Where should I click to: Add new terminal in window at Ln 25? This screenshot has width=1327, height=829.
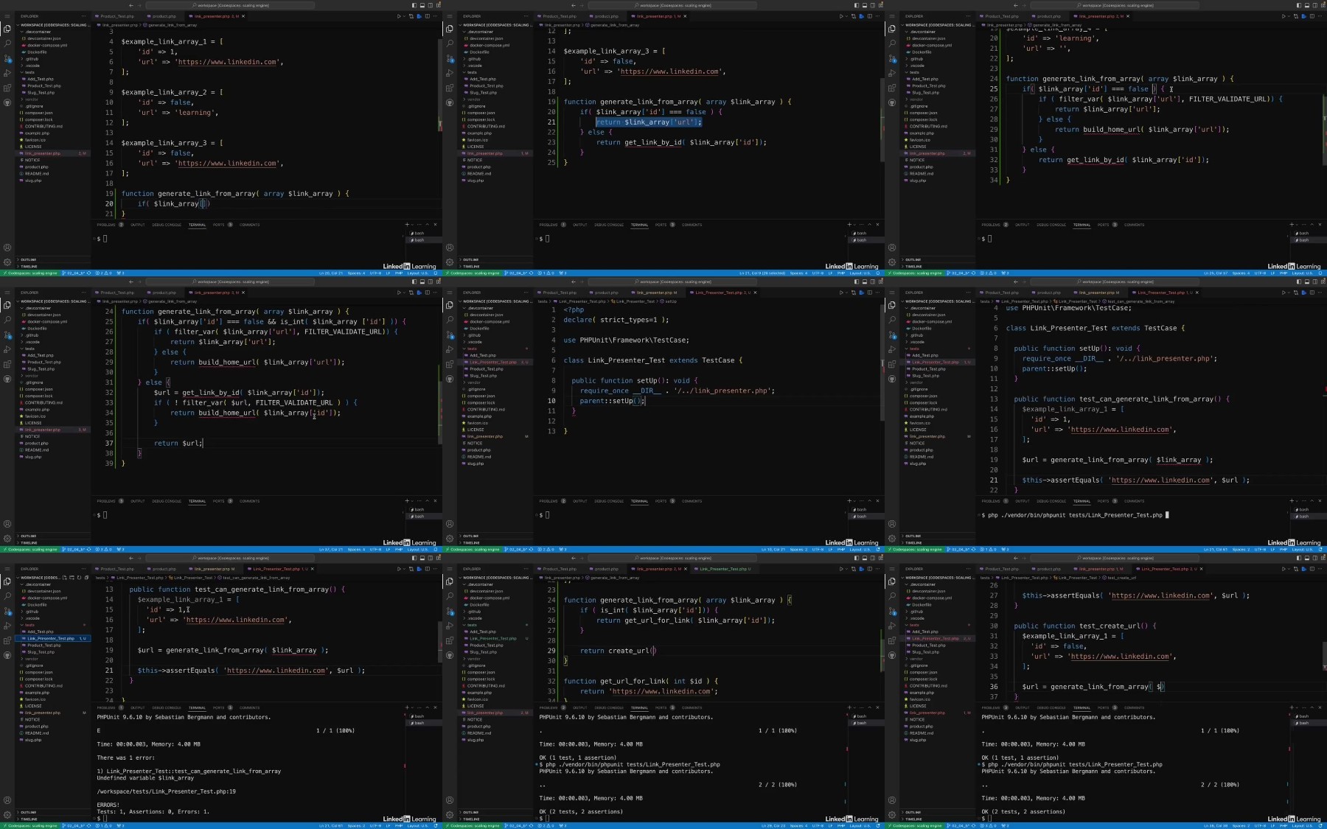point(1291,225)
